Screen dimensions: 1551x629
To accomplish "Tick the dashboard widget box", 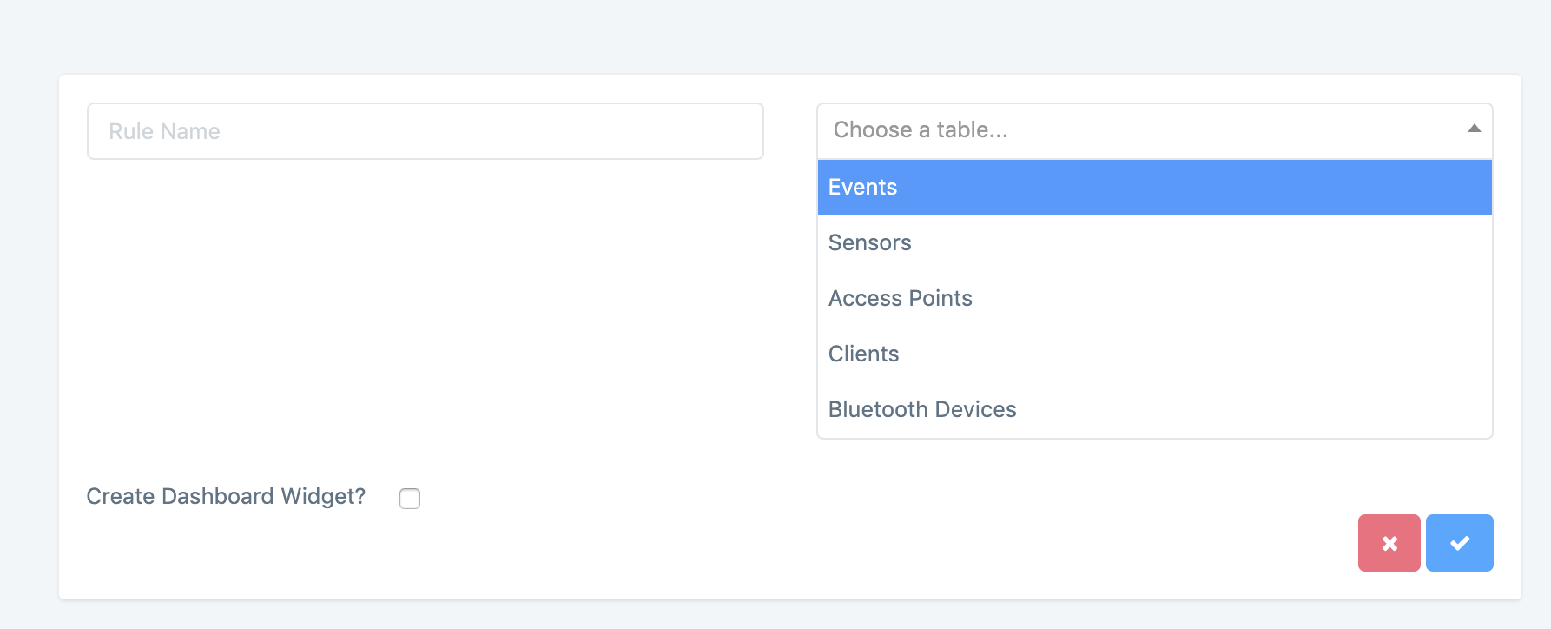I will [x=410, y=498].
